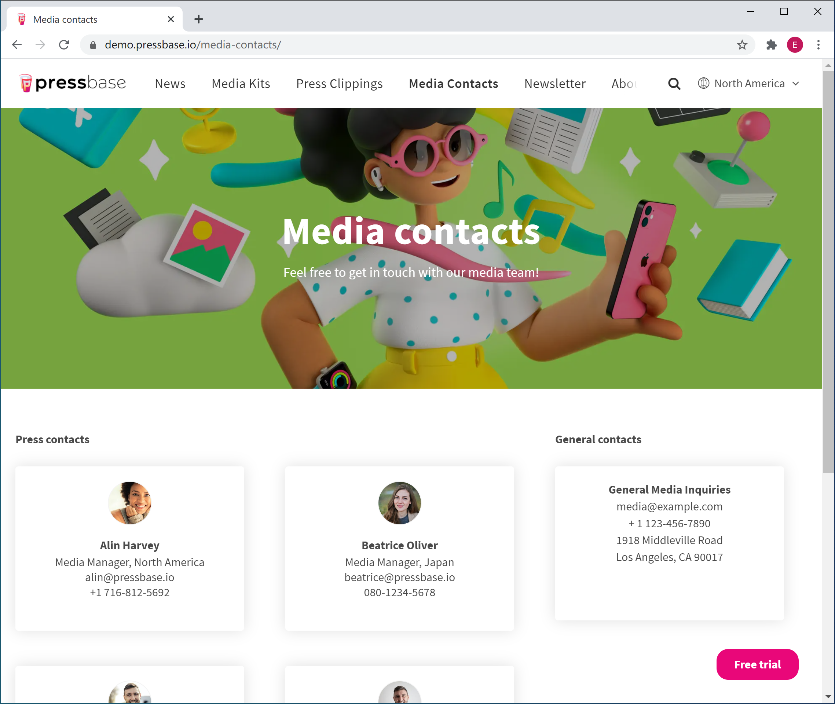Viewport: 835px width, 704px height.
Task: Click the pressbase logo
Action: (x=73, y=83)
